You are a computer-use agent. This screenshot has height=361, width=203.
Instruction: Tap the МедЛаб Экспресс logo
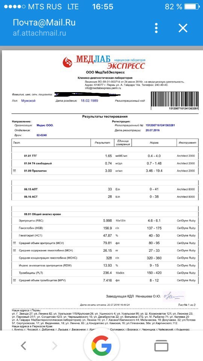pyautogui.click(x=104, y=62)
